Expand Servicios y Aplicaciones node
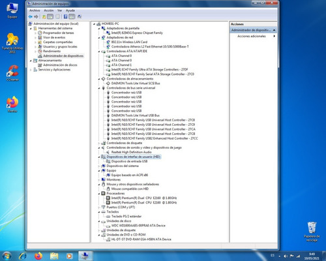This screenshot has width=326, height=261. pyautogui.click(x=31, y=70)
